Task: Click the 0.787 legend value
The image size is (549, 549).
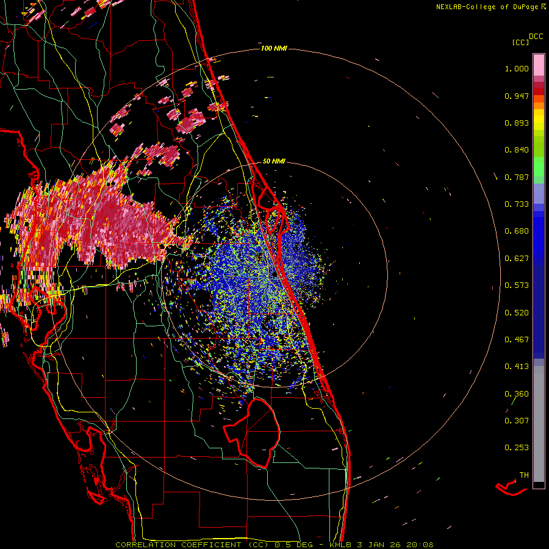Action: tap(517, 177)
